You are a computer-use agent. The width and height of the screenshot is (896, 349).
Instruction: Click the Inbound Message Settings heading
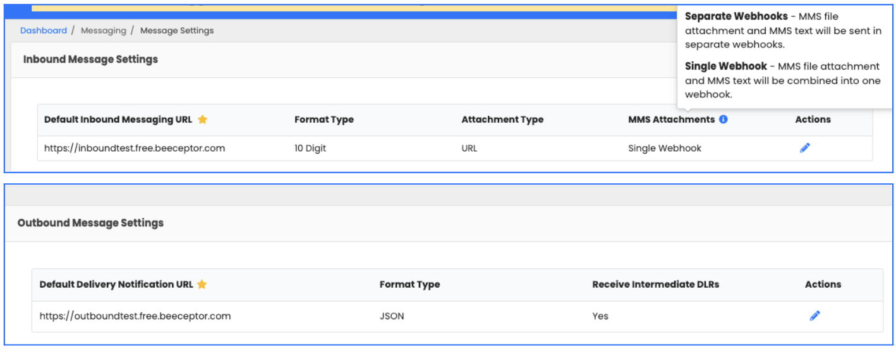coord(90,59)
